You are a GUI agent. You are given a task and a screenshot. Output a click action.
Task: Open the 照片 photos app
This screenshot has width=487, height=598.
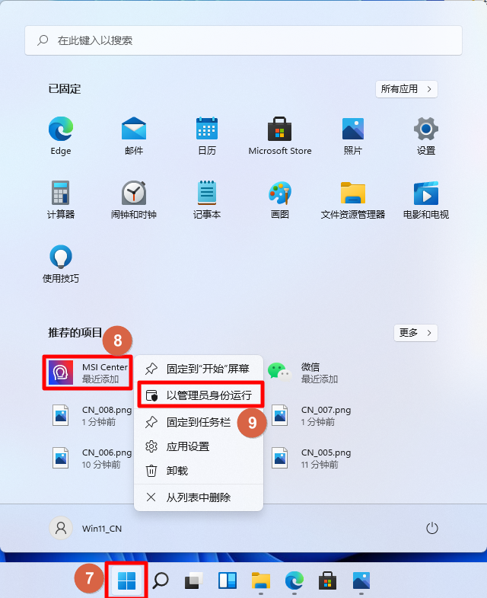pyautogui.click(x=353, y=136)
